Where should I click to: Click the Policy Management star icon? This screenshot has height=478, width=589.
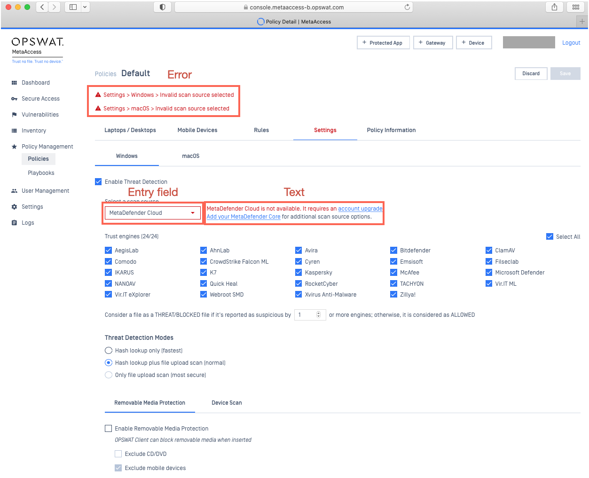pyautogui.click(x=14, y=147)
